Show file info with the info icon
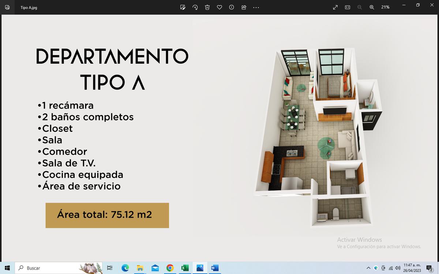This screenshot has width=439, height=274. pos(232,7)
